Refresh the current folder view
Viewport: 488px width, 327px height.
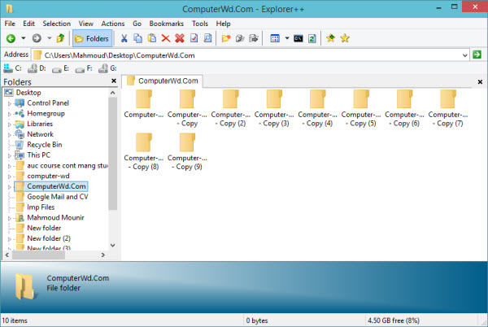[312, 38]
